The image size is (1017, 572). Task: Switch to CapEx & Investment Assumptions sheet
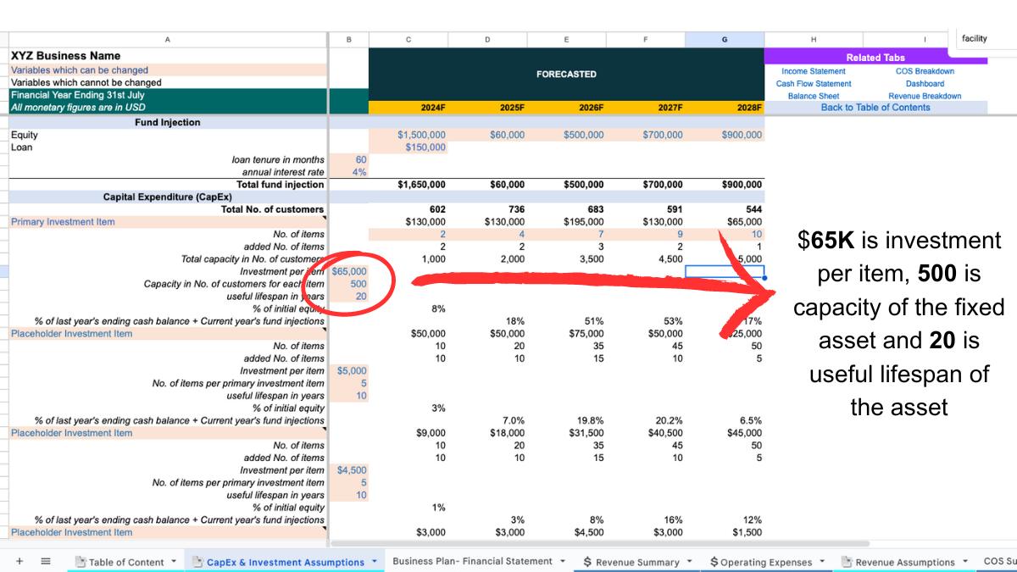(x=284, y=562)
